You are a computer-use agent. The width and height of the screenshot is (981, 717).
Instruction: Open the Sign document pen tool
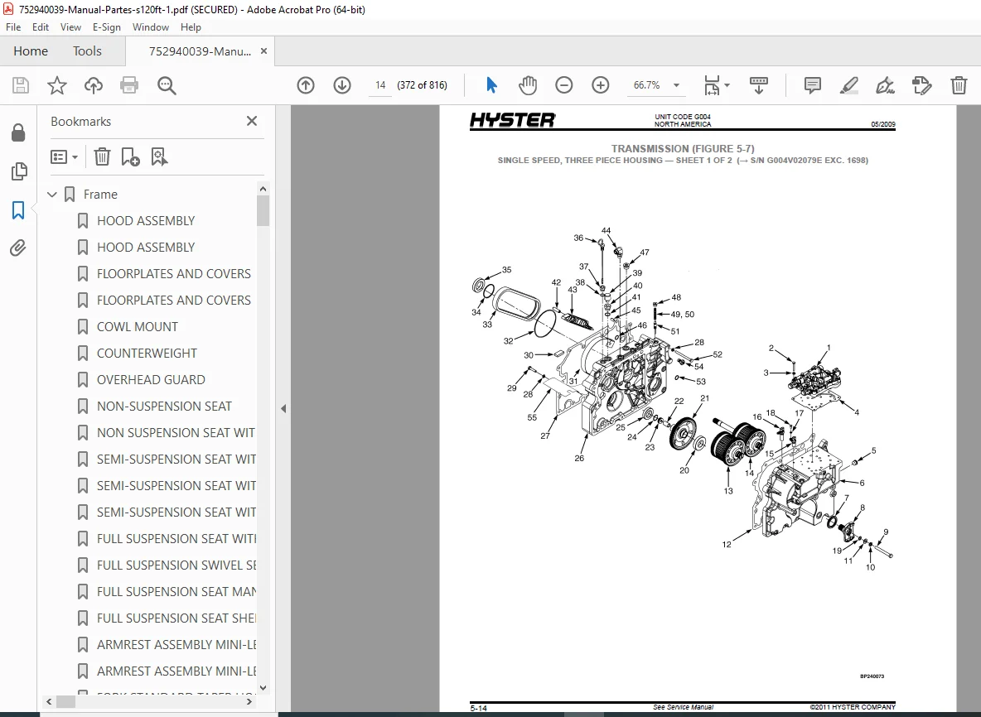tap(885, 85)
